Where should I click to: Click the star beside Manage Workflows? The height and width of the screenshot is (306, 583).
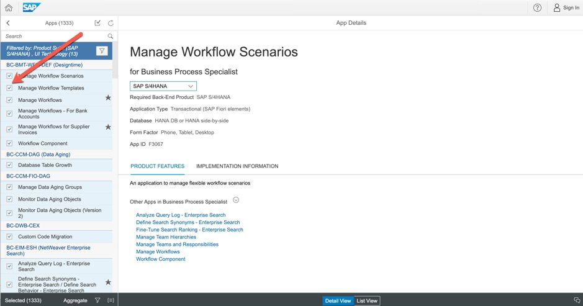(x=108, y=98)
